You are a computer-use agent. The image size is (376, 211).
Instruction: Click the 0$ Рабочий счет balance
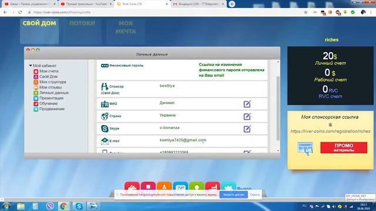coord(330,75)
